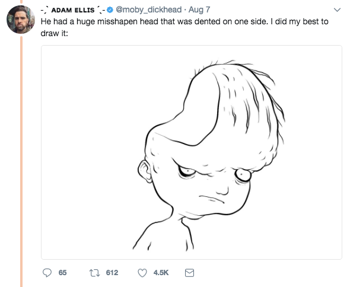The height and width of the screenshot is (287, 350).
Task: Click the 65 replies count
Action: pos(62,273)
